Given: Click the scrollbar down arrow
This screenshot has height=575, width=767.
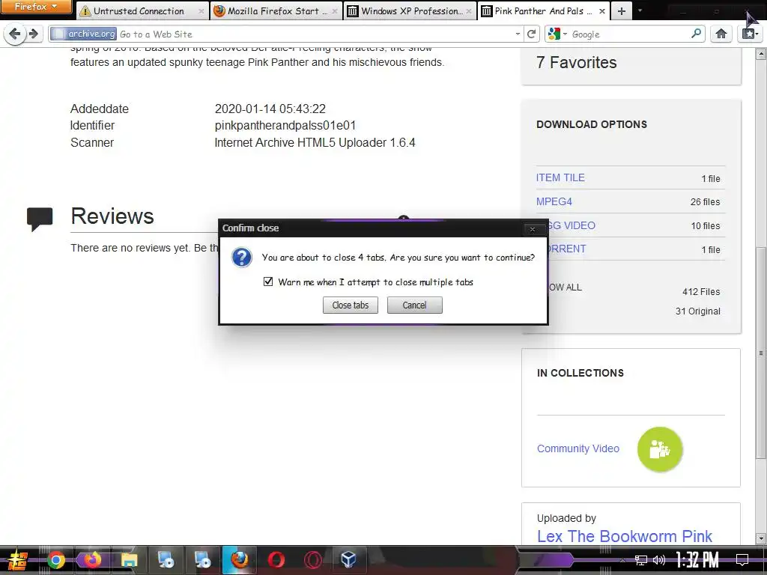Looking at the screenshot, I should (761, 539).
